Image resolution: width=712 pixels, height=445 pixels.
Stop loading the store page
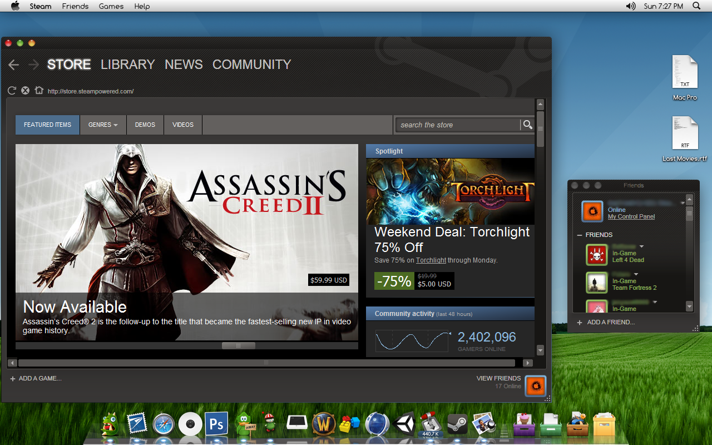[25, 91]
